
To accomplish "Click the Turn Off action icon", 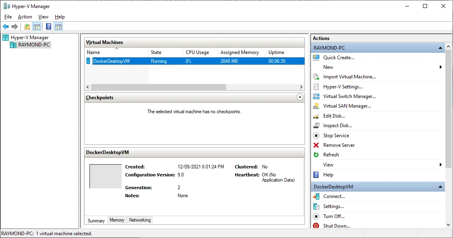I will pyautogui.click(x=316, y=216).
